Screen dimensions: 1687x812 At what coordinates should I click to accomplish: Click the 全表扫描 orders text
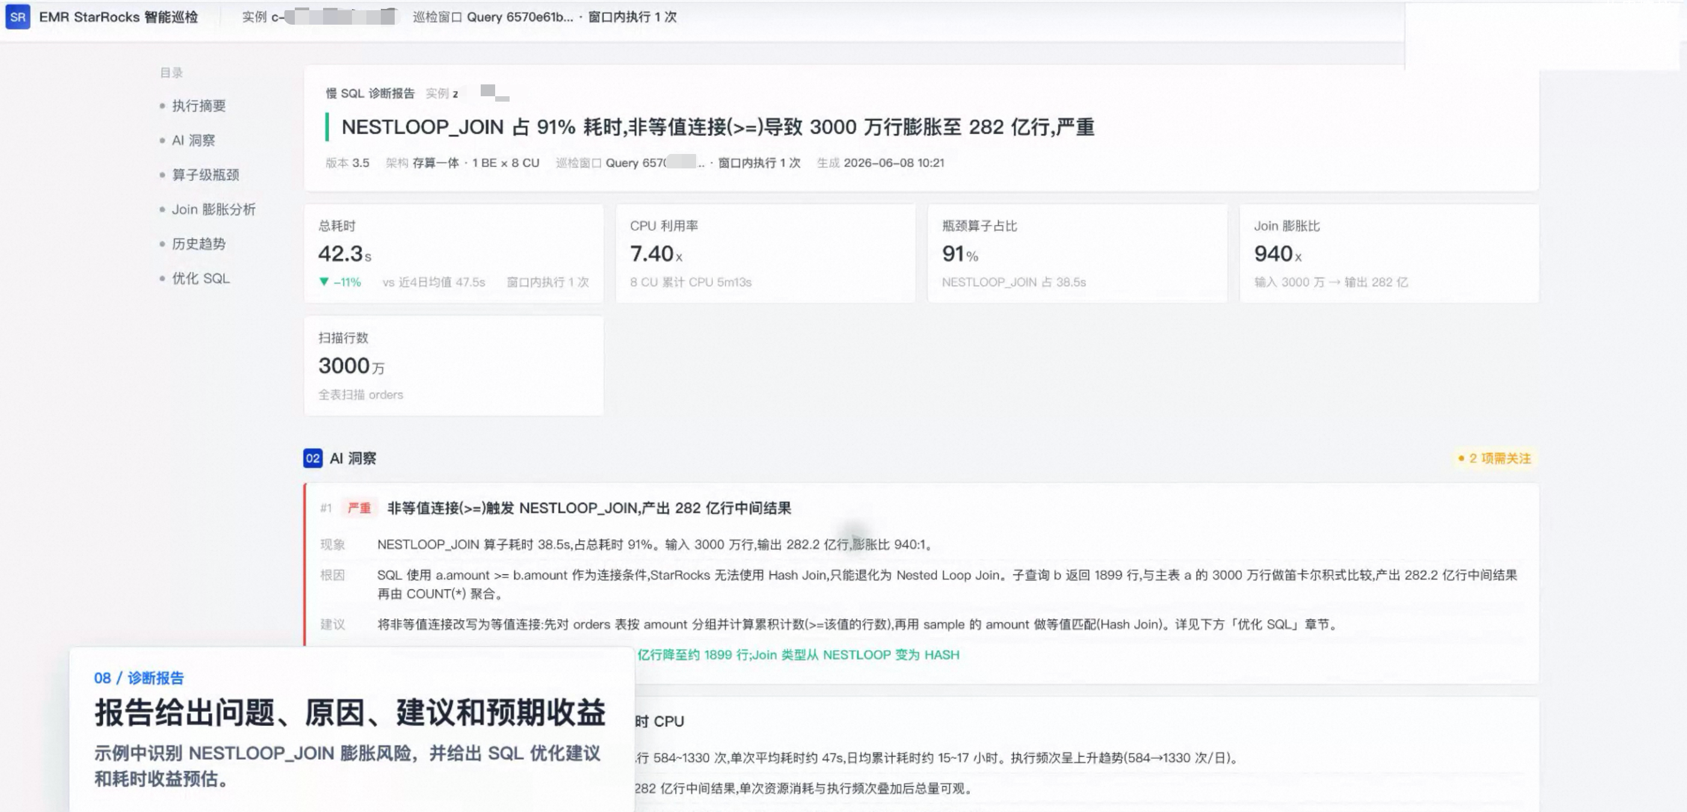pos(361,395)
